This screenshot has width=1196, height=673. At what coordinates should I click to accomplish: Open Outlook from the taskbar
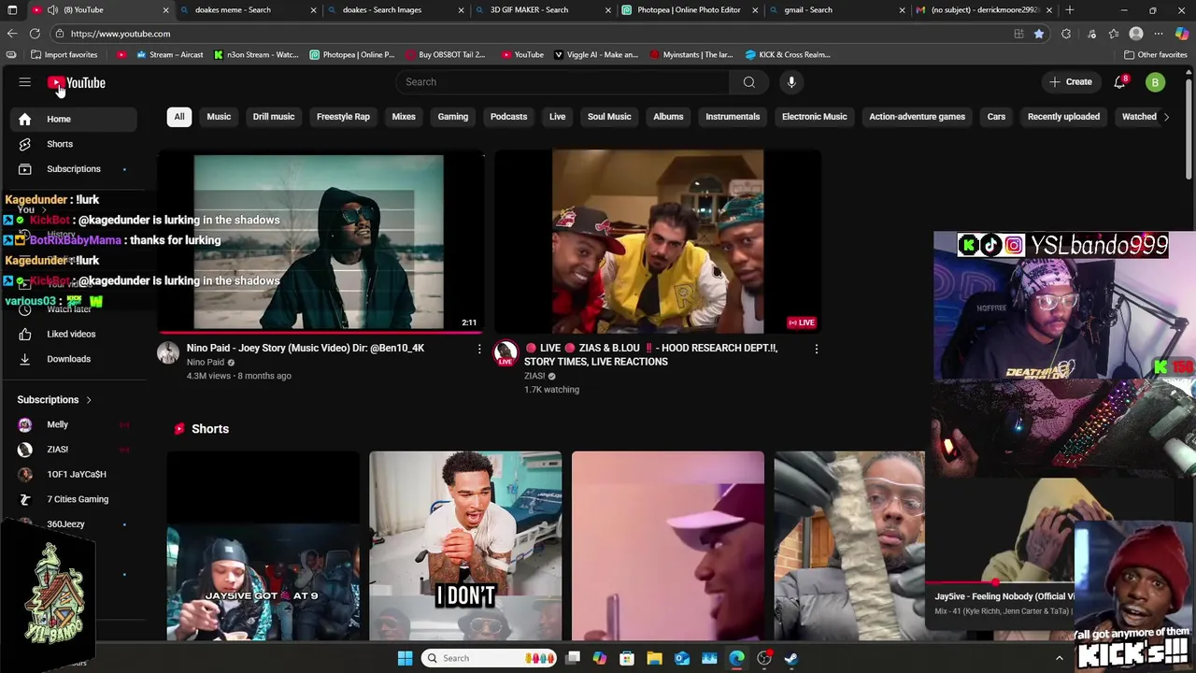[x=682, y=658]
